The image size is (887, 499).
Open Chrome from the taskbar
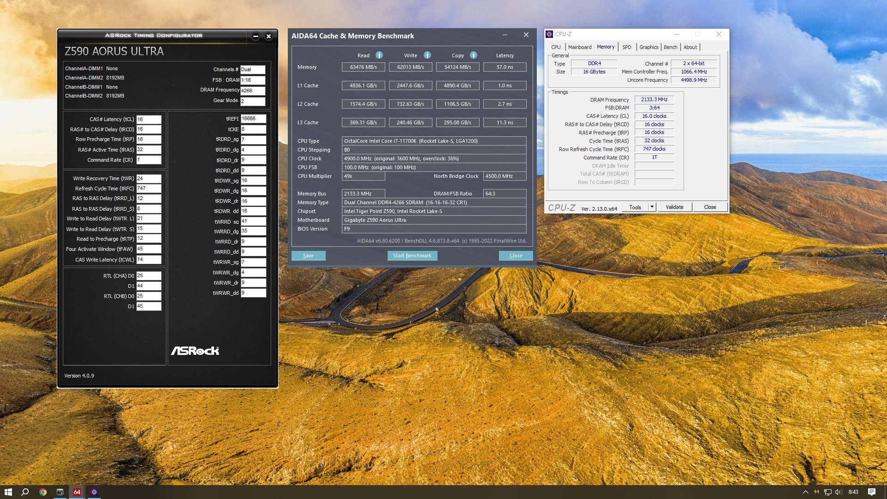[43, 492]
